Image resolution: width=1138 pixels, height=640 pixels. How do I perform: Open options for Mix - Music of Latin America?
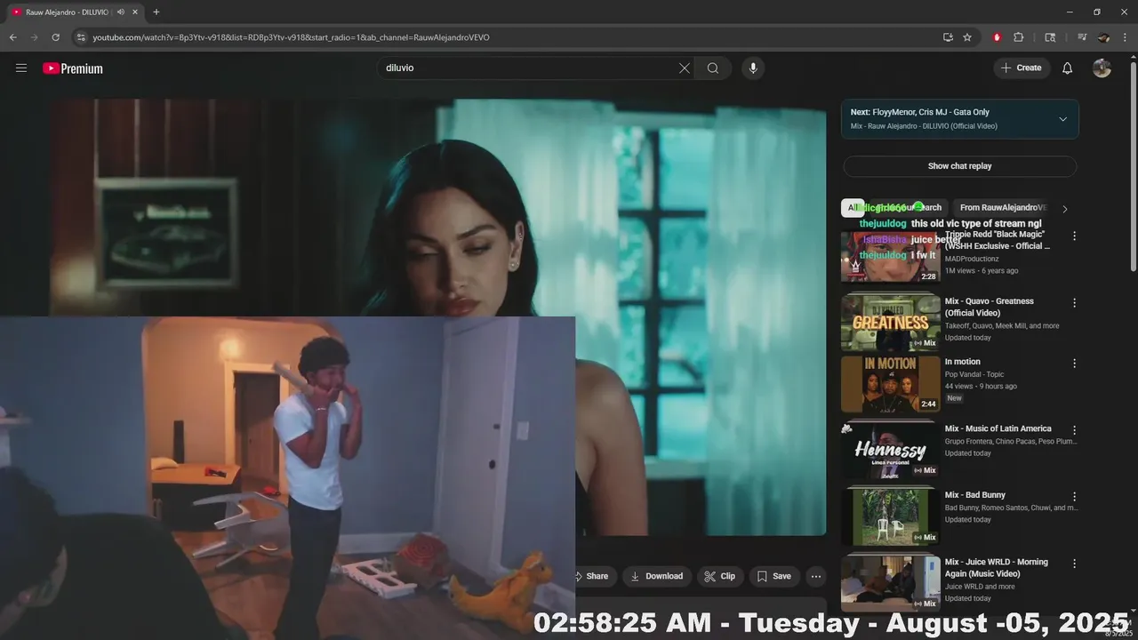[1074, 430]
